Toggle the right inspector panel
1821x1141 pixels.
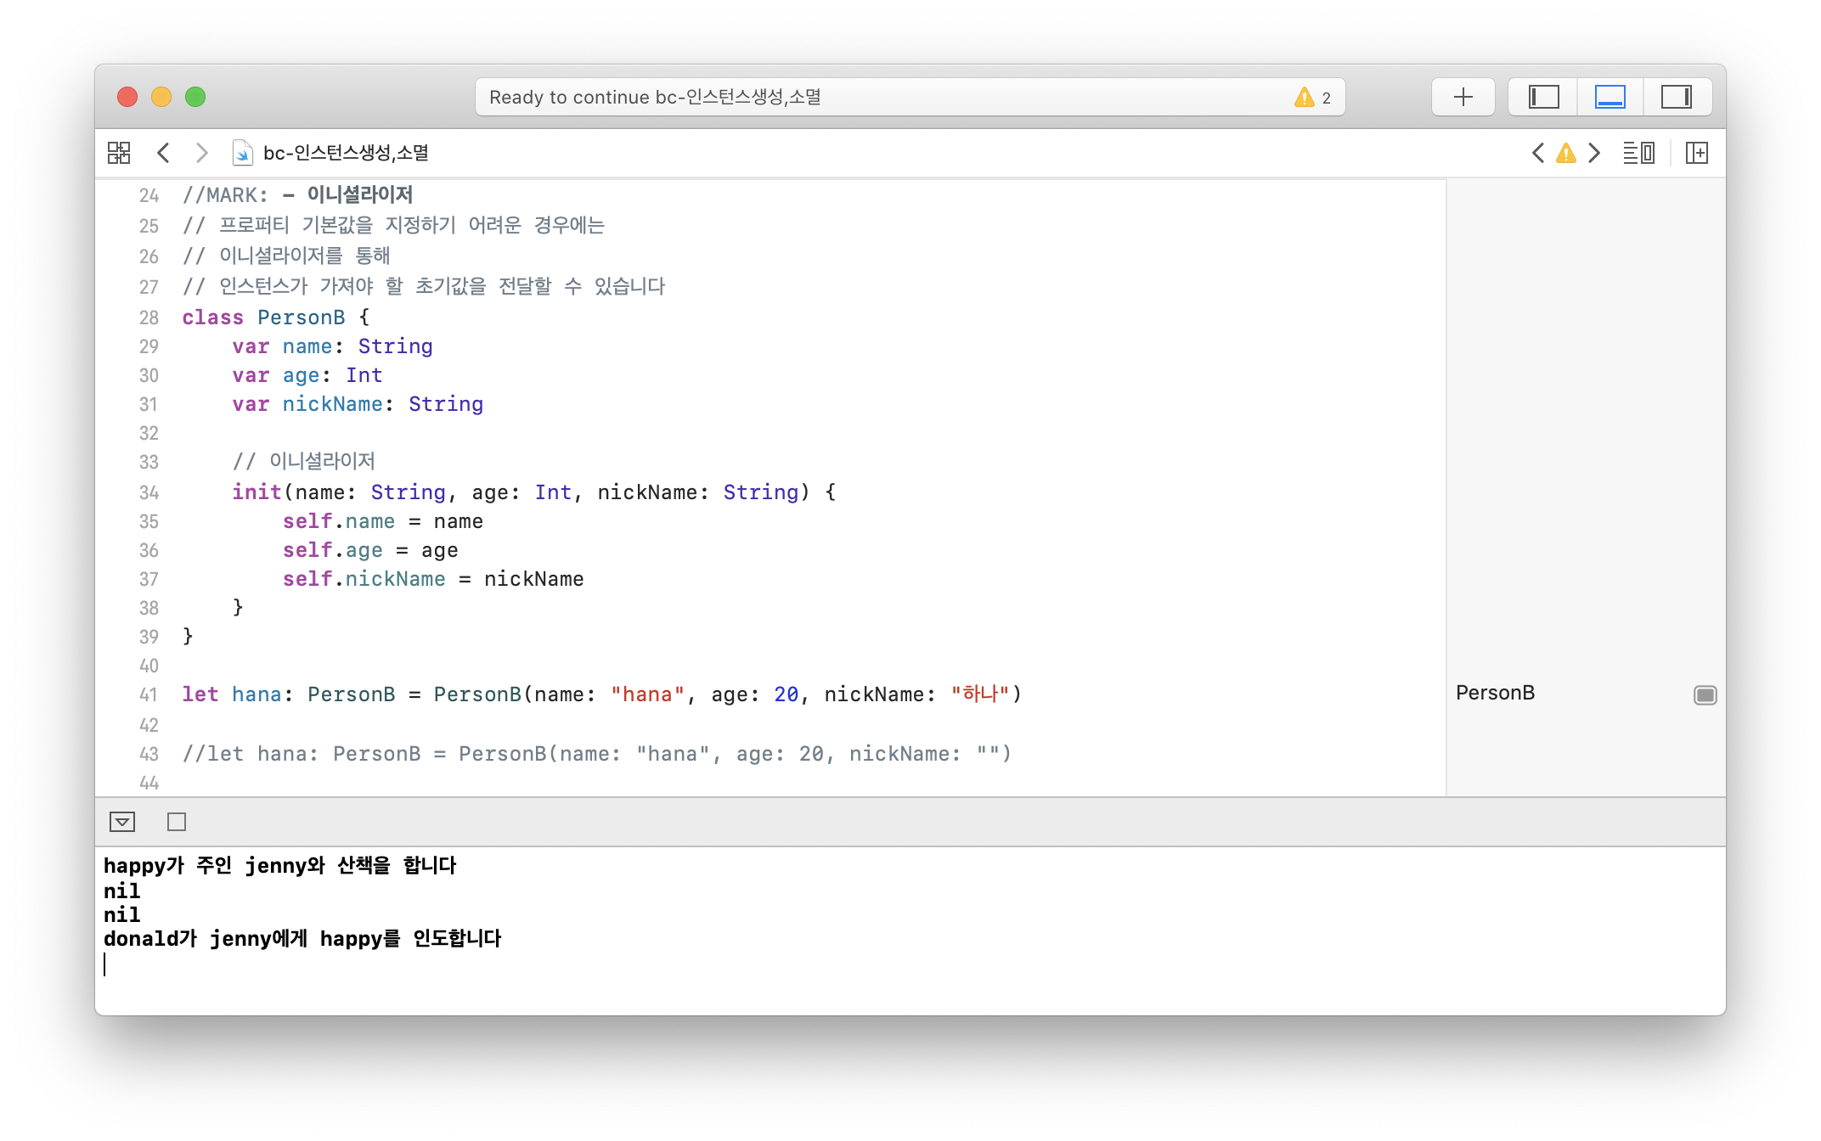pos(1676,97)
